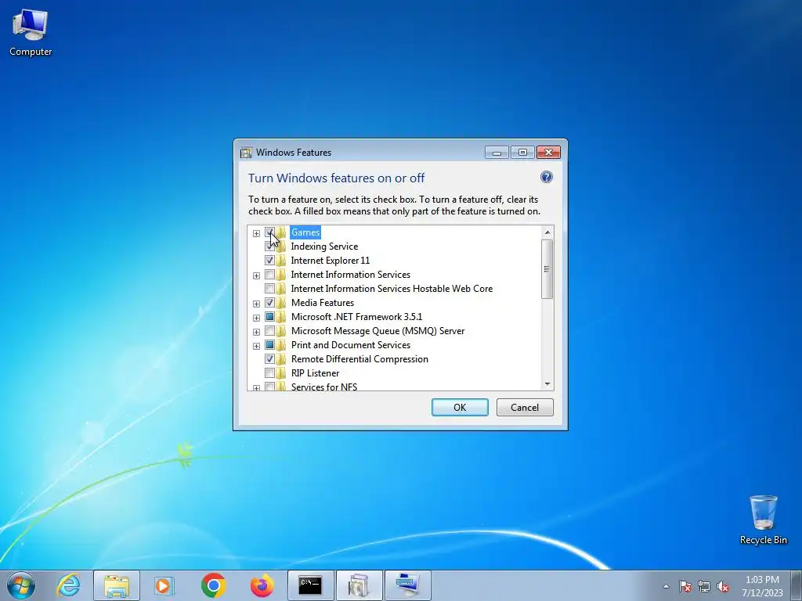The image size is (802, 601).
Task: Expand Media Features node
Action: pos(256,304)
